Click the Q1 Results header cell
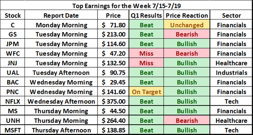Viewport: 253px width, 135px height. 146,16
